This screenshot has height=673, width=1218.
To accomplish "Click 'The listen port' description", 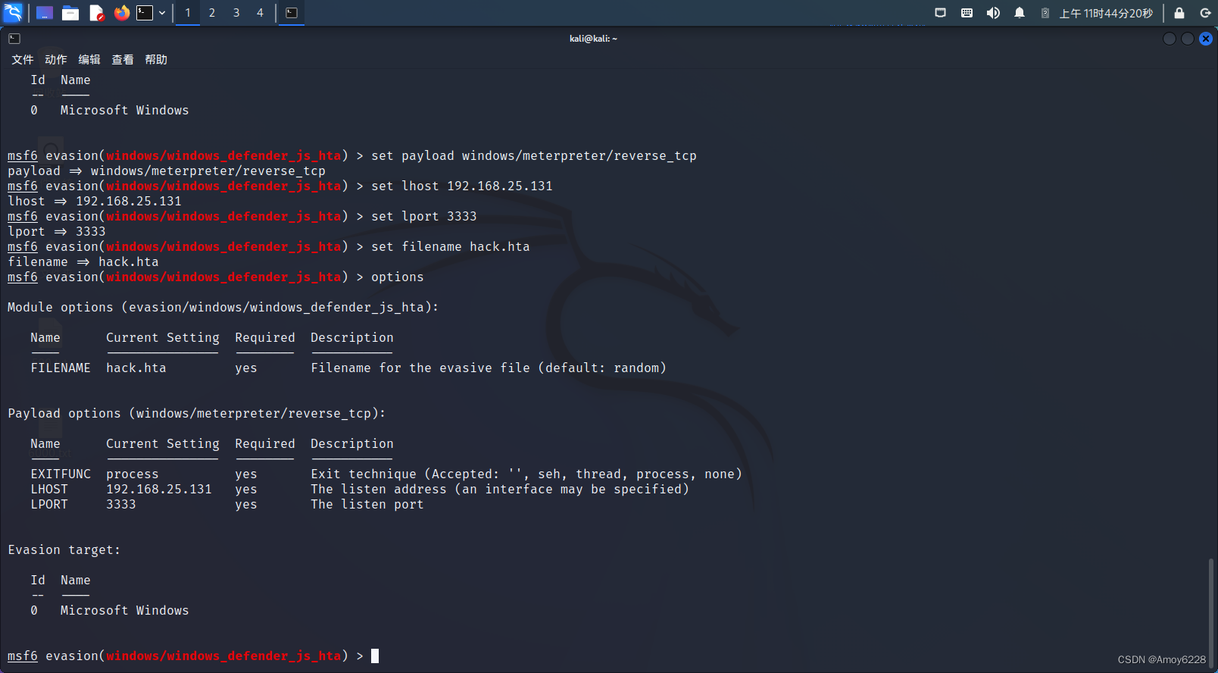I will pyautogui.click(x=367, y=505).
